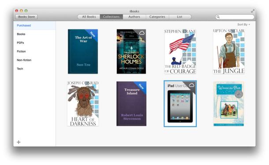This screenshot has height=165, width=269.
Task: Select the Fiction collection
Action: (34, 51)
